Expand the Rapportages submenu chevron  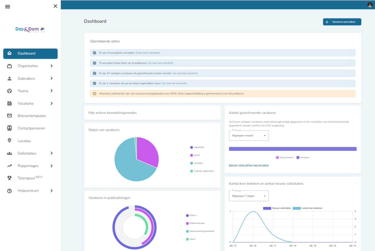click(x=51, y=166)
